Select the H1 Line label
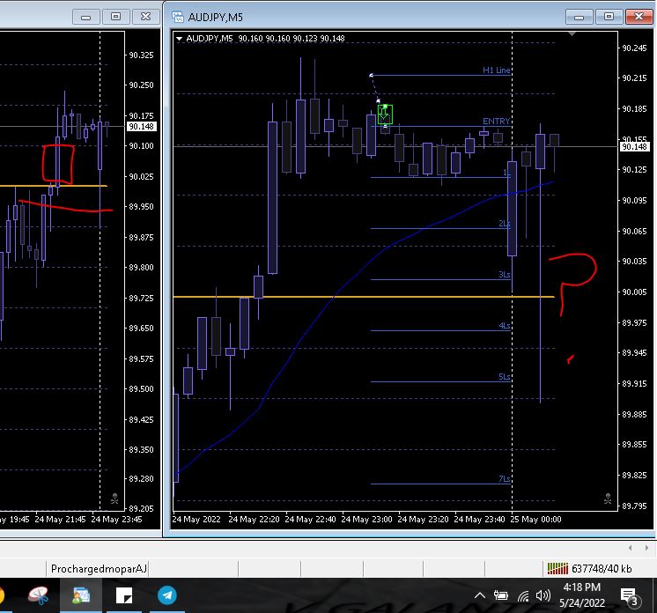The width and height of the screenshot is (657, 613). [x=496, y=70]
